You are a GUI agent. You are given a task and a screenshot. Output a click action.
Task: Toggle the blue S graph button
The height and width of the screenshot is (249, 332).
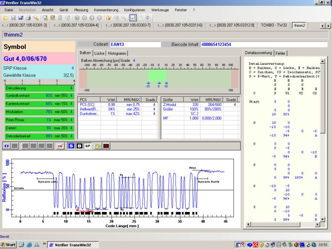point(71,146)
